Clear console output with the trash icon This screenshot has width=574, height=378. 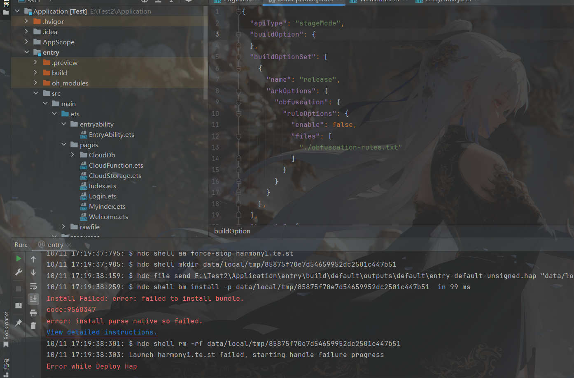[x=33, y=326]
